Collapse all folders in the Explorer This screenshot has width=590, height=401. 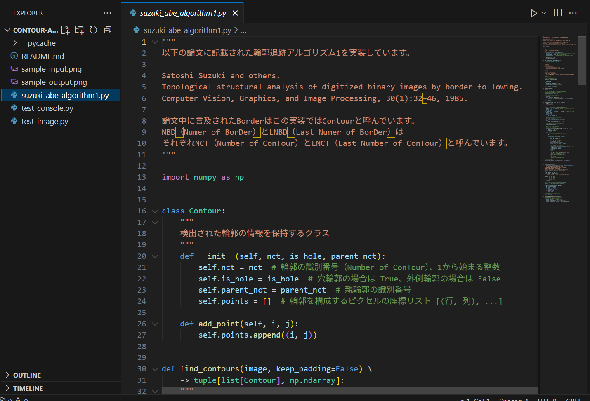[107, 30]
